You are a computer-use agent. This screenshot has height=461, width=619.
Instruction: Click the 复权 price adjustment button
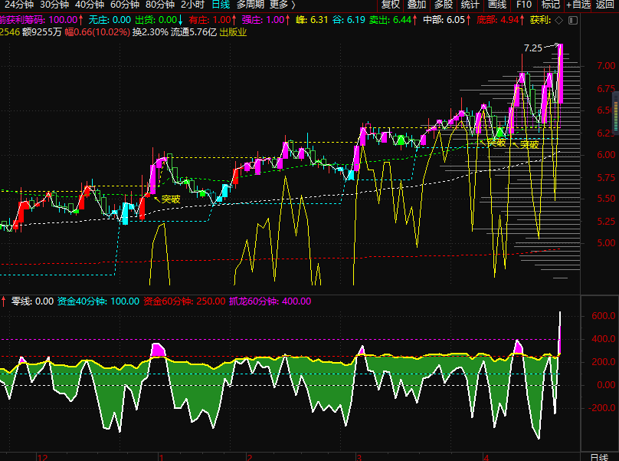point(391,5)
